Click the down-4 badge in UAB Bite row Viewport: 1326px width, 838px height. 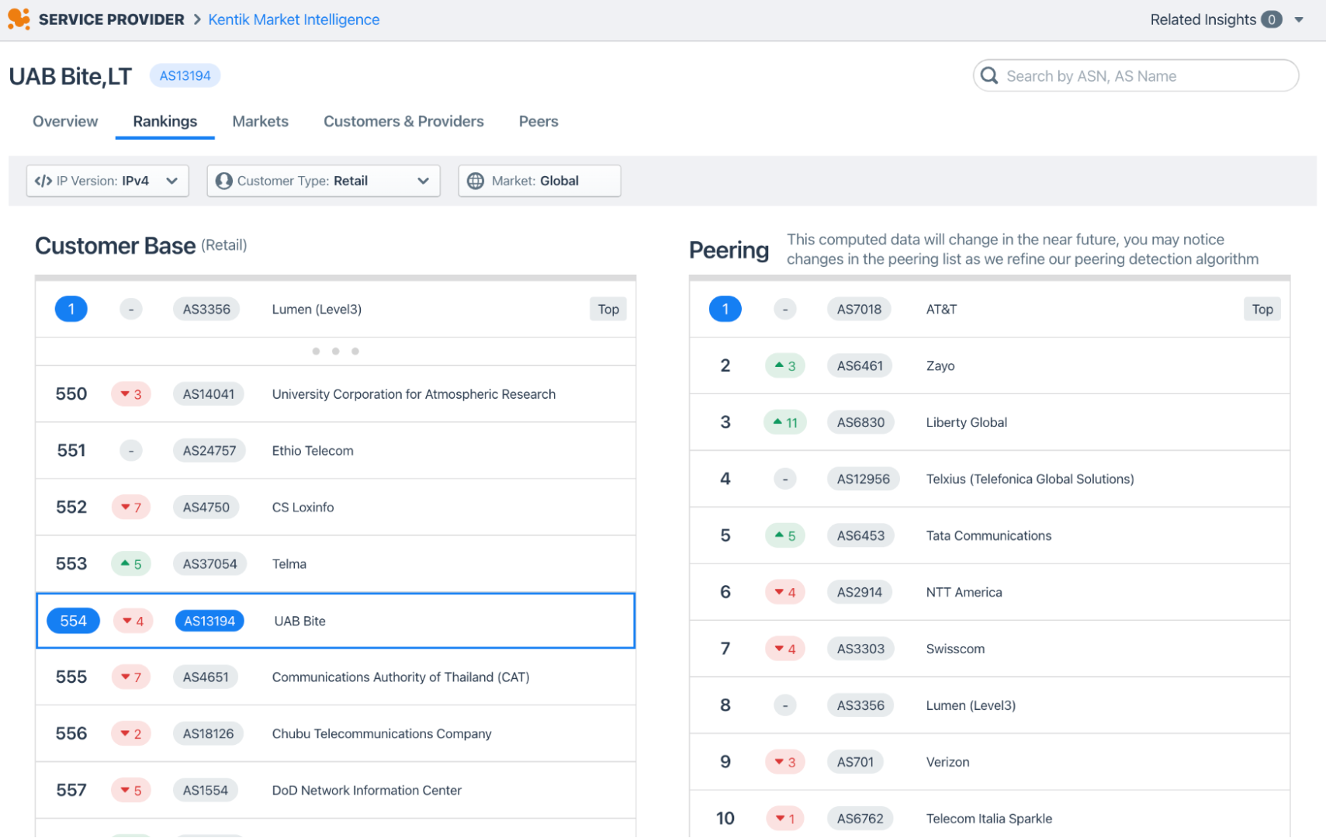coord(133,621)
